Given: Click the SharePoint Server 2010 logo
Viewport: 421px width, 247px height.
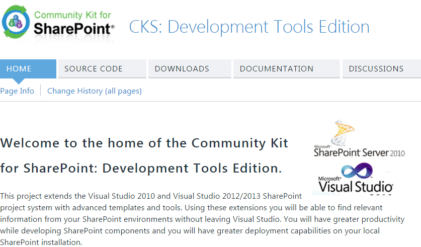Looking at the screenshot, I should [359, 139].
